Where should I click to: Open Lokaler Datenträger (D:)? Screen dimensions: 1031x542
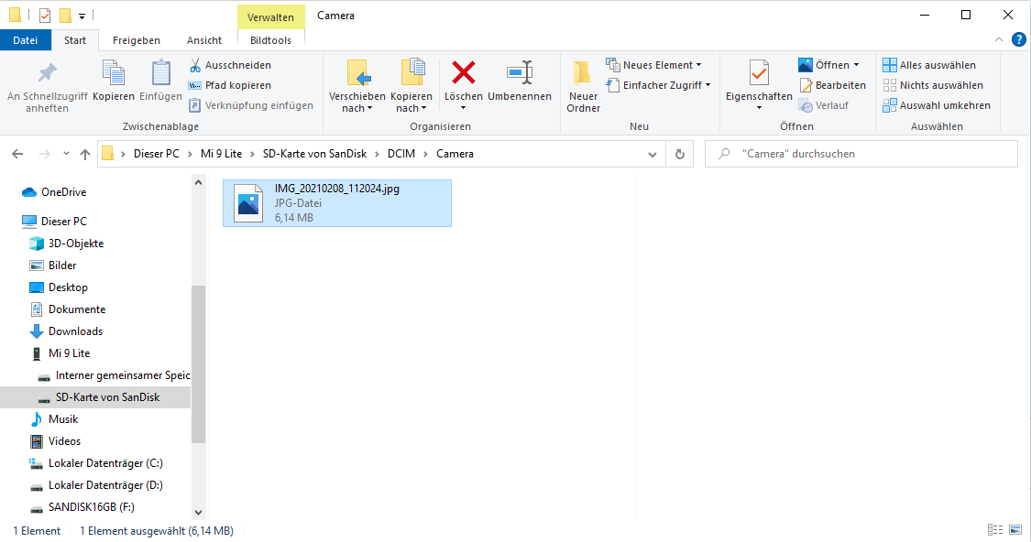(96, 485)
